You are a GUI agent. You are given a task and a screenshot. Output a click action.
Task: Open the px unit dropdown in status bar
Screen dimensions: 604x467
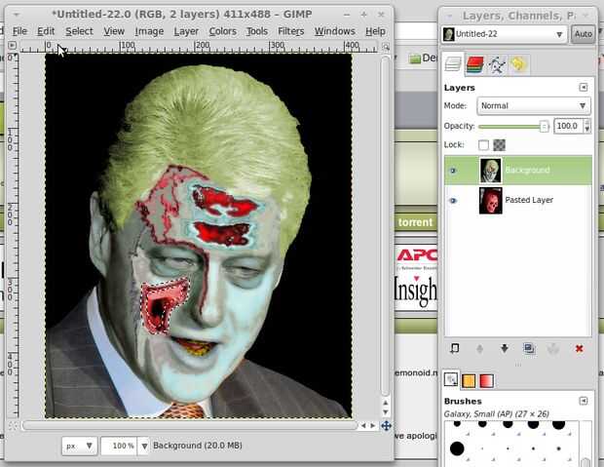click(79, 446)
